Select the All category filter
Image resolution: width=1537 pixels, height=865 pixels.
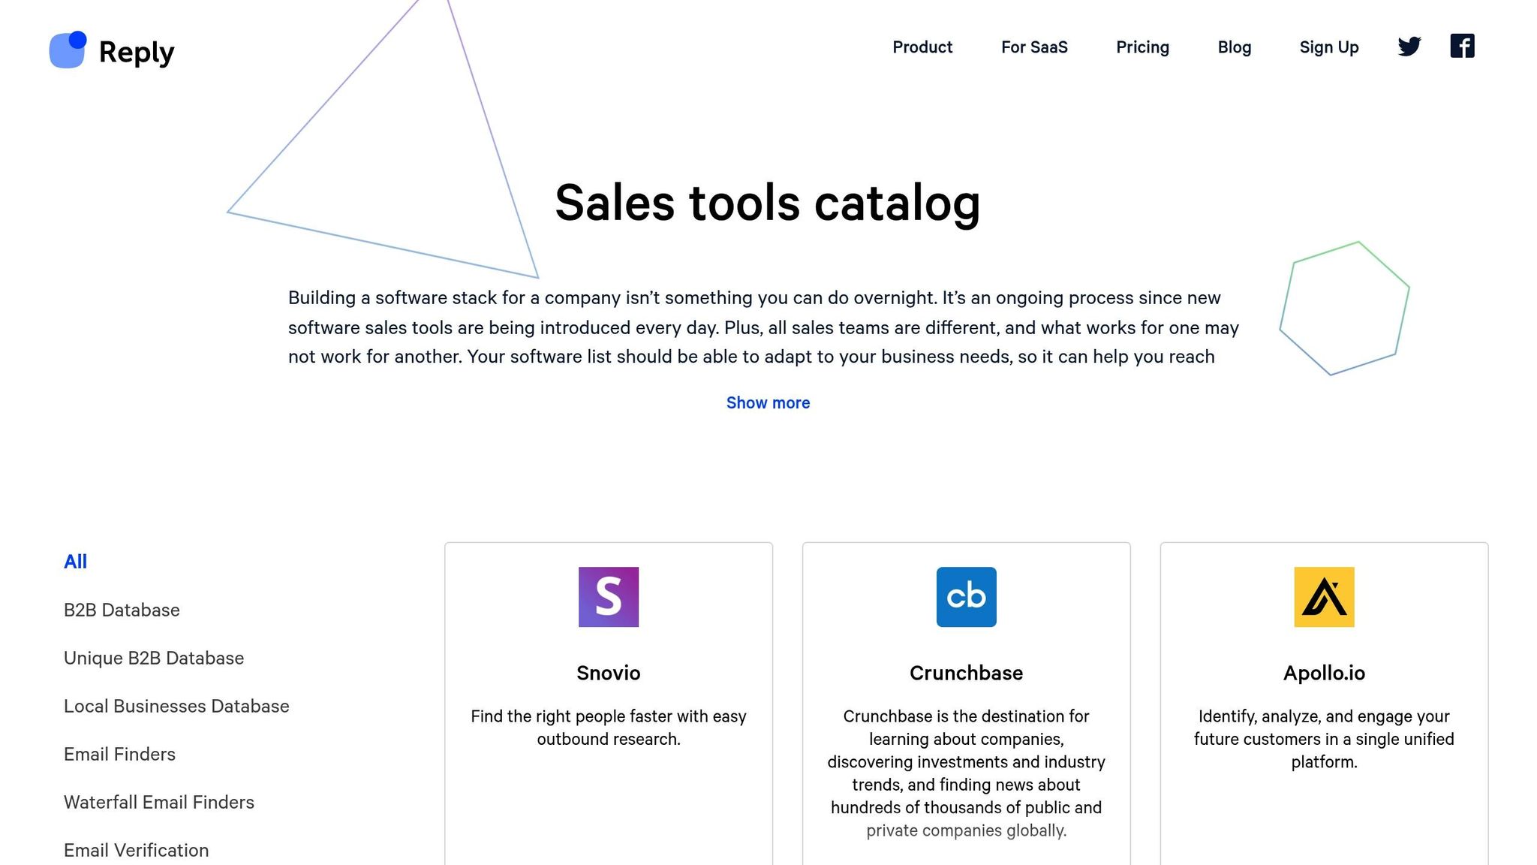click(75, 562)
